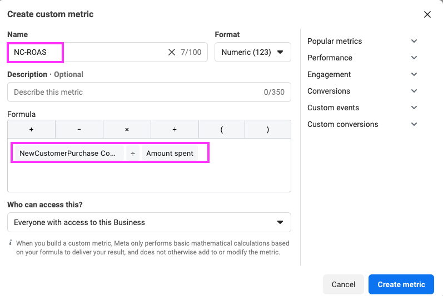Insert a closing parenthesis into formula
Viewport: 443px width, 296px height.
pyautogui.click(x=268, y=129)
